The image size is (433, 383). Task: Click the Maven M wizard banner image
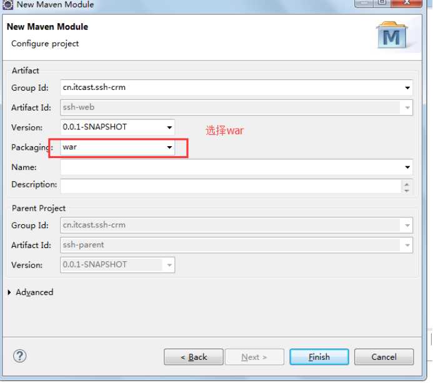392,36
